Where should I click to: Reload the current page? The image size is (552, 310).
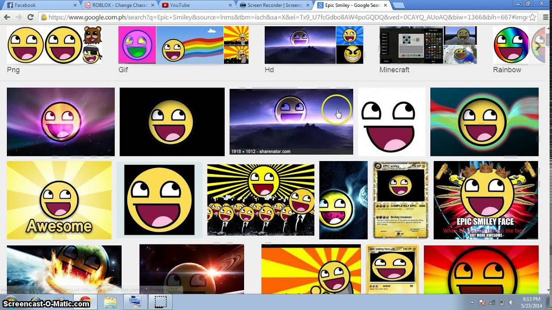click(x=30, y=17)
